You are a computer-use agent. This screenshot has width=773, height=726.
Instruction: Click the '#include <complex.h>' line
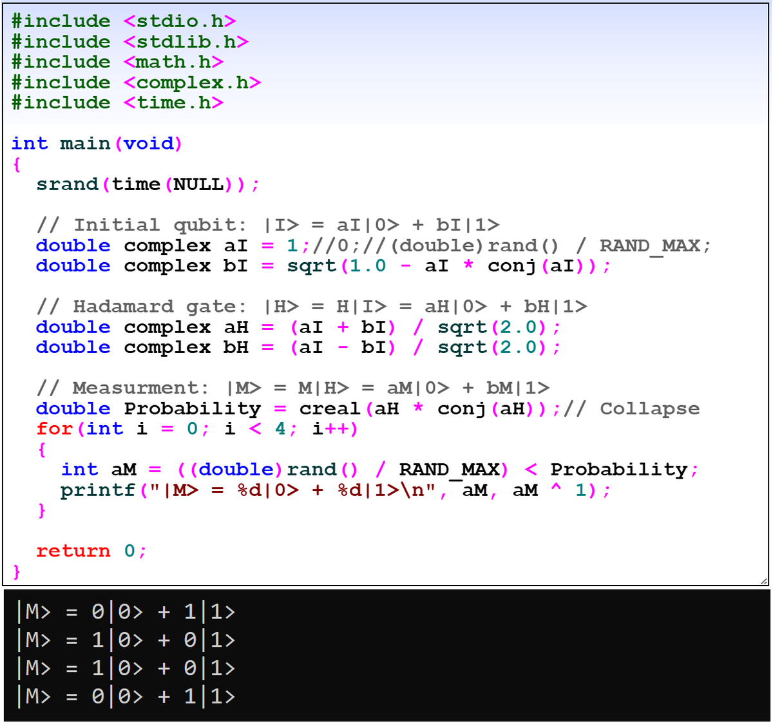pos(137,82)
